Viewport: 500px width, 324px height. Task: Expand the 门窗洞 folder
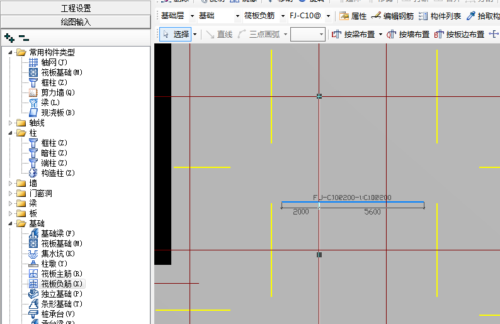[10, 193]
